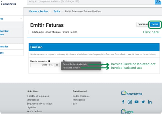
Task: Focus the top search input field
Action: point(91,2)
